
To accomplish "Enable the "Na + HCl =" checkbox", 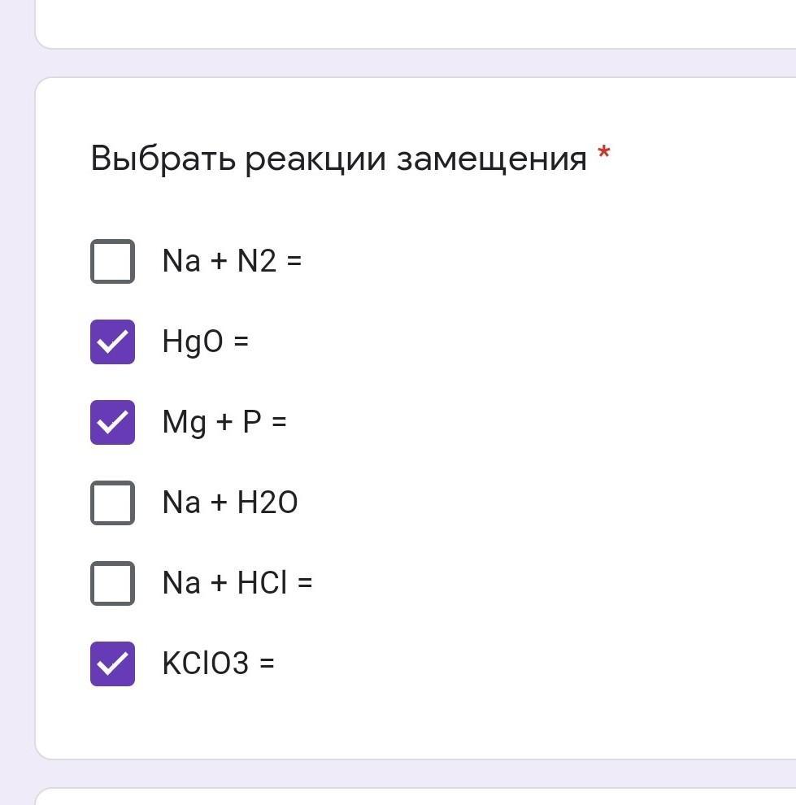I will pos(112,583).
